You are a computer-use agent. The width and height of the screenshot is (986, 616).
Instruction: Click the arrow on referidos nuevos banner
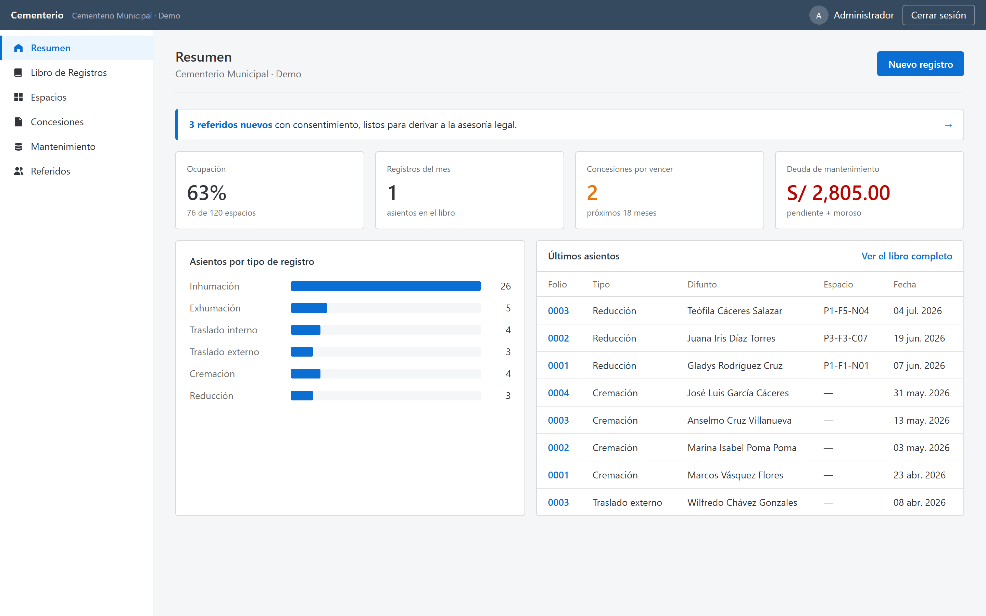pyautogui.click(x=948, y=125)
